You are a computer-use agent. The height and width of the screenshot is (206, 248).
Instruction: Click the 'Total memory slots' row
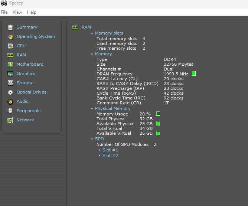pos(121,39)
